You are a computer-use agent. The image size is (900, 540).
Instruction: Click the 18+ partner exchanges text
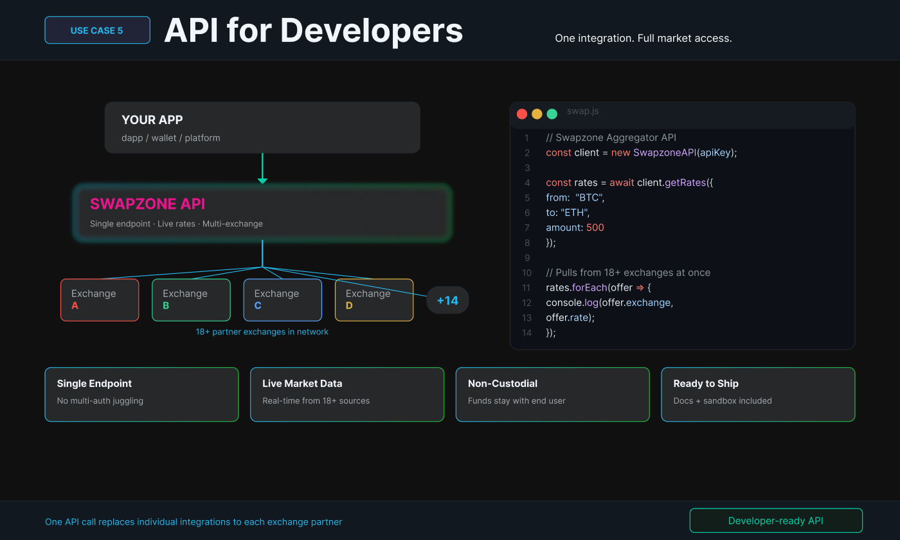pos(262,332)
